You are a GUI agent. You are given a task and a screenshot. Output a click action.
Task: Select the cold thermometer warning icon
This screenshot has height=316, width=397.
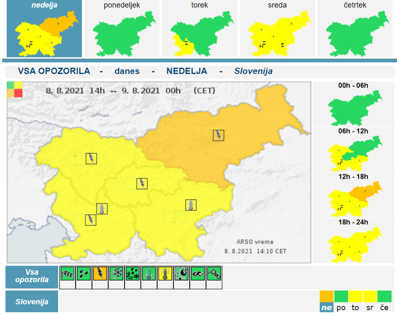tap(149, 277)
